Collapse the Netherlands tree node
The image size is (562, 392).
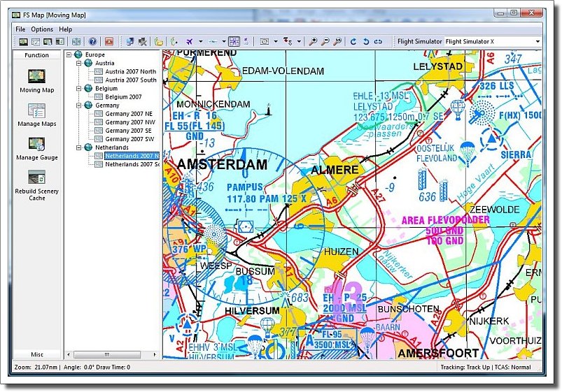(79, 147)
